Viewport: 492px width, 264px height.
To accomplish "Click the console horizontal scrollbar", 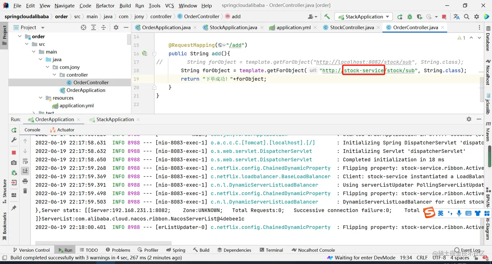I will click(x=103, y=243).
